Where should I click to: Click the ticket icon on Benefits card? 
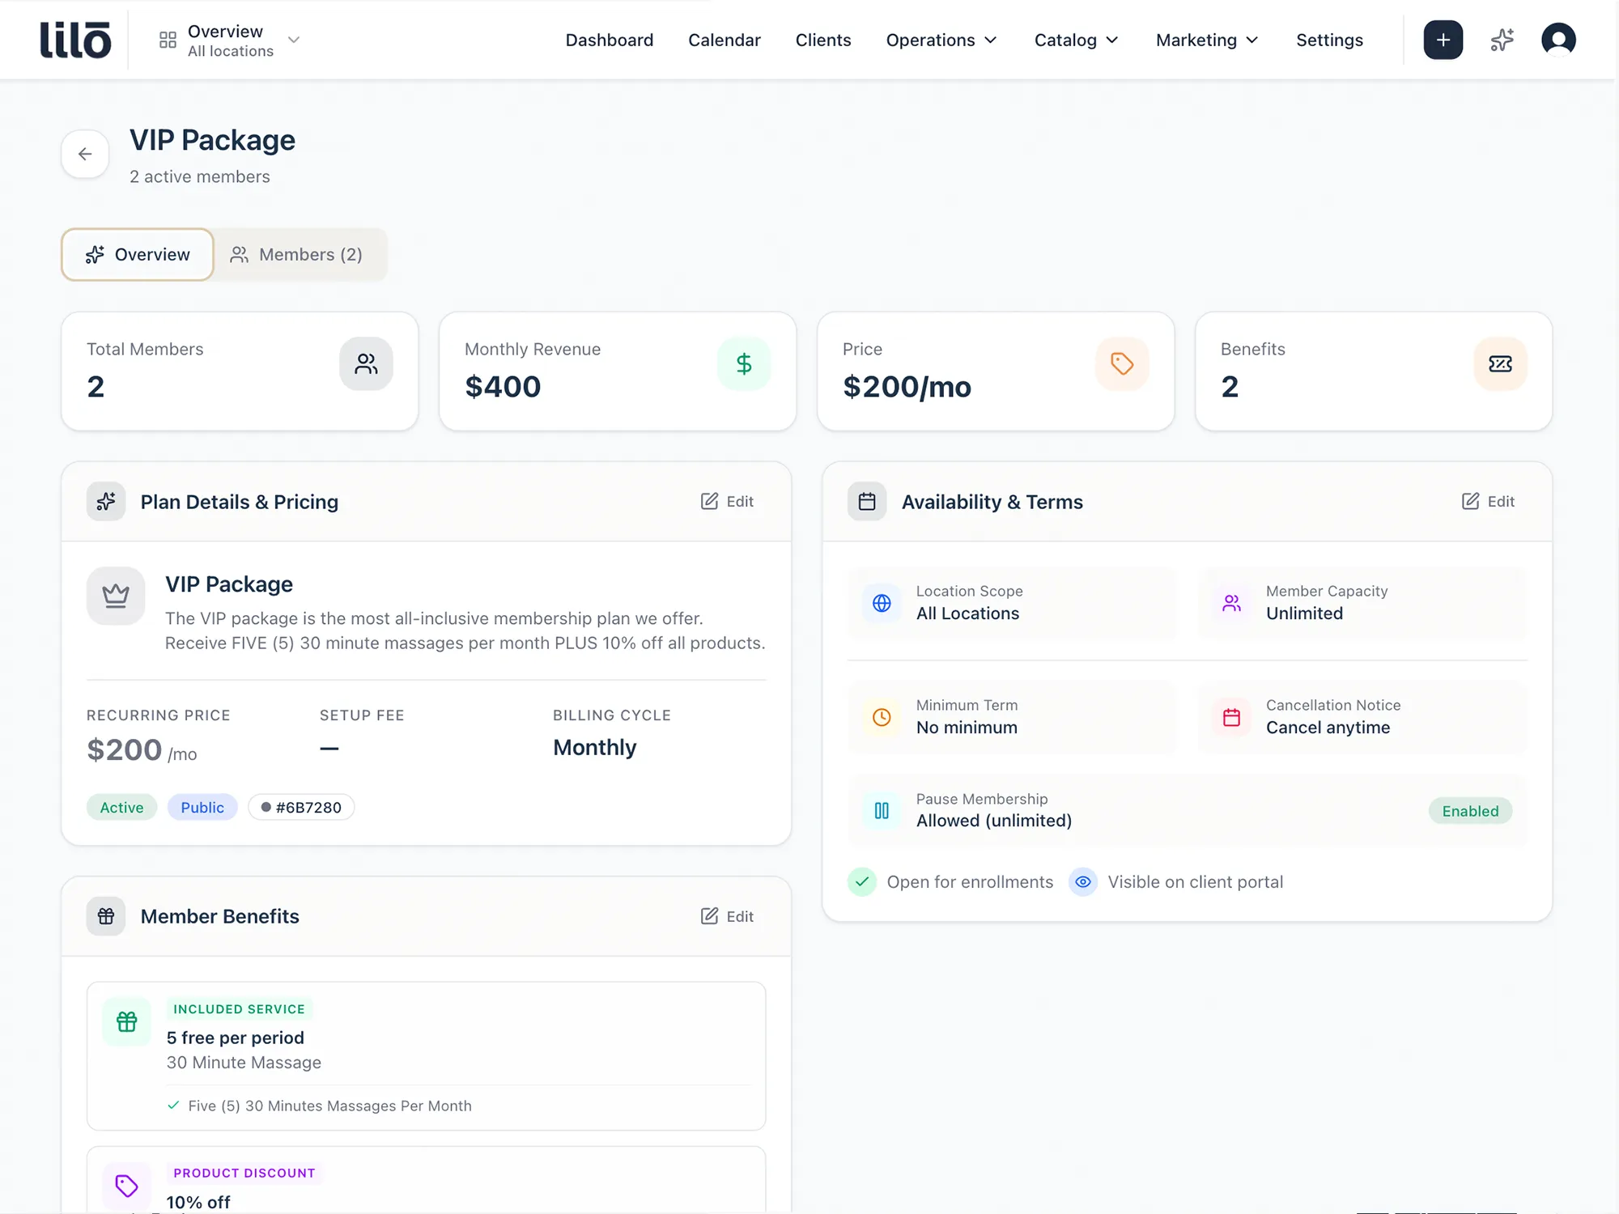[1500, 363]
